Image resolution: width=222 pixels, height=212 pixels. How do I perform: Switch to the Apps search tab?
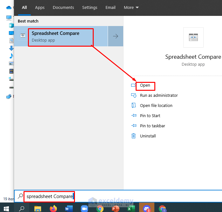[40, 8]
